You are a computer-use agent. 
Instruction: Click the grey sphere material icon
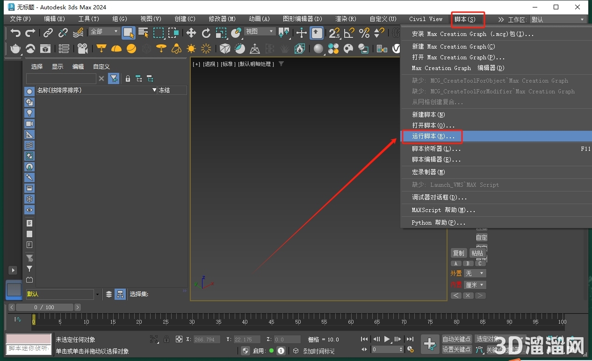pos(318,49)
